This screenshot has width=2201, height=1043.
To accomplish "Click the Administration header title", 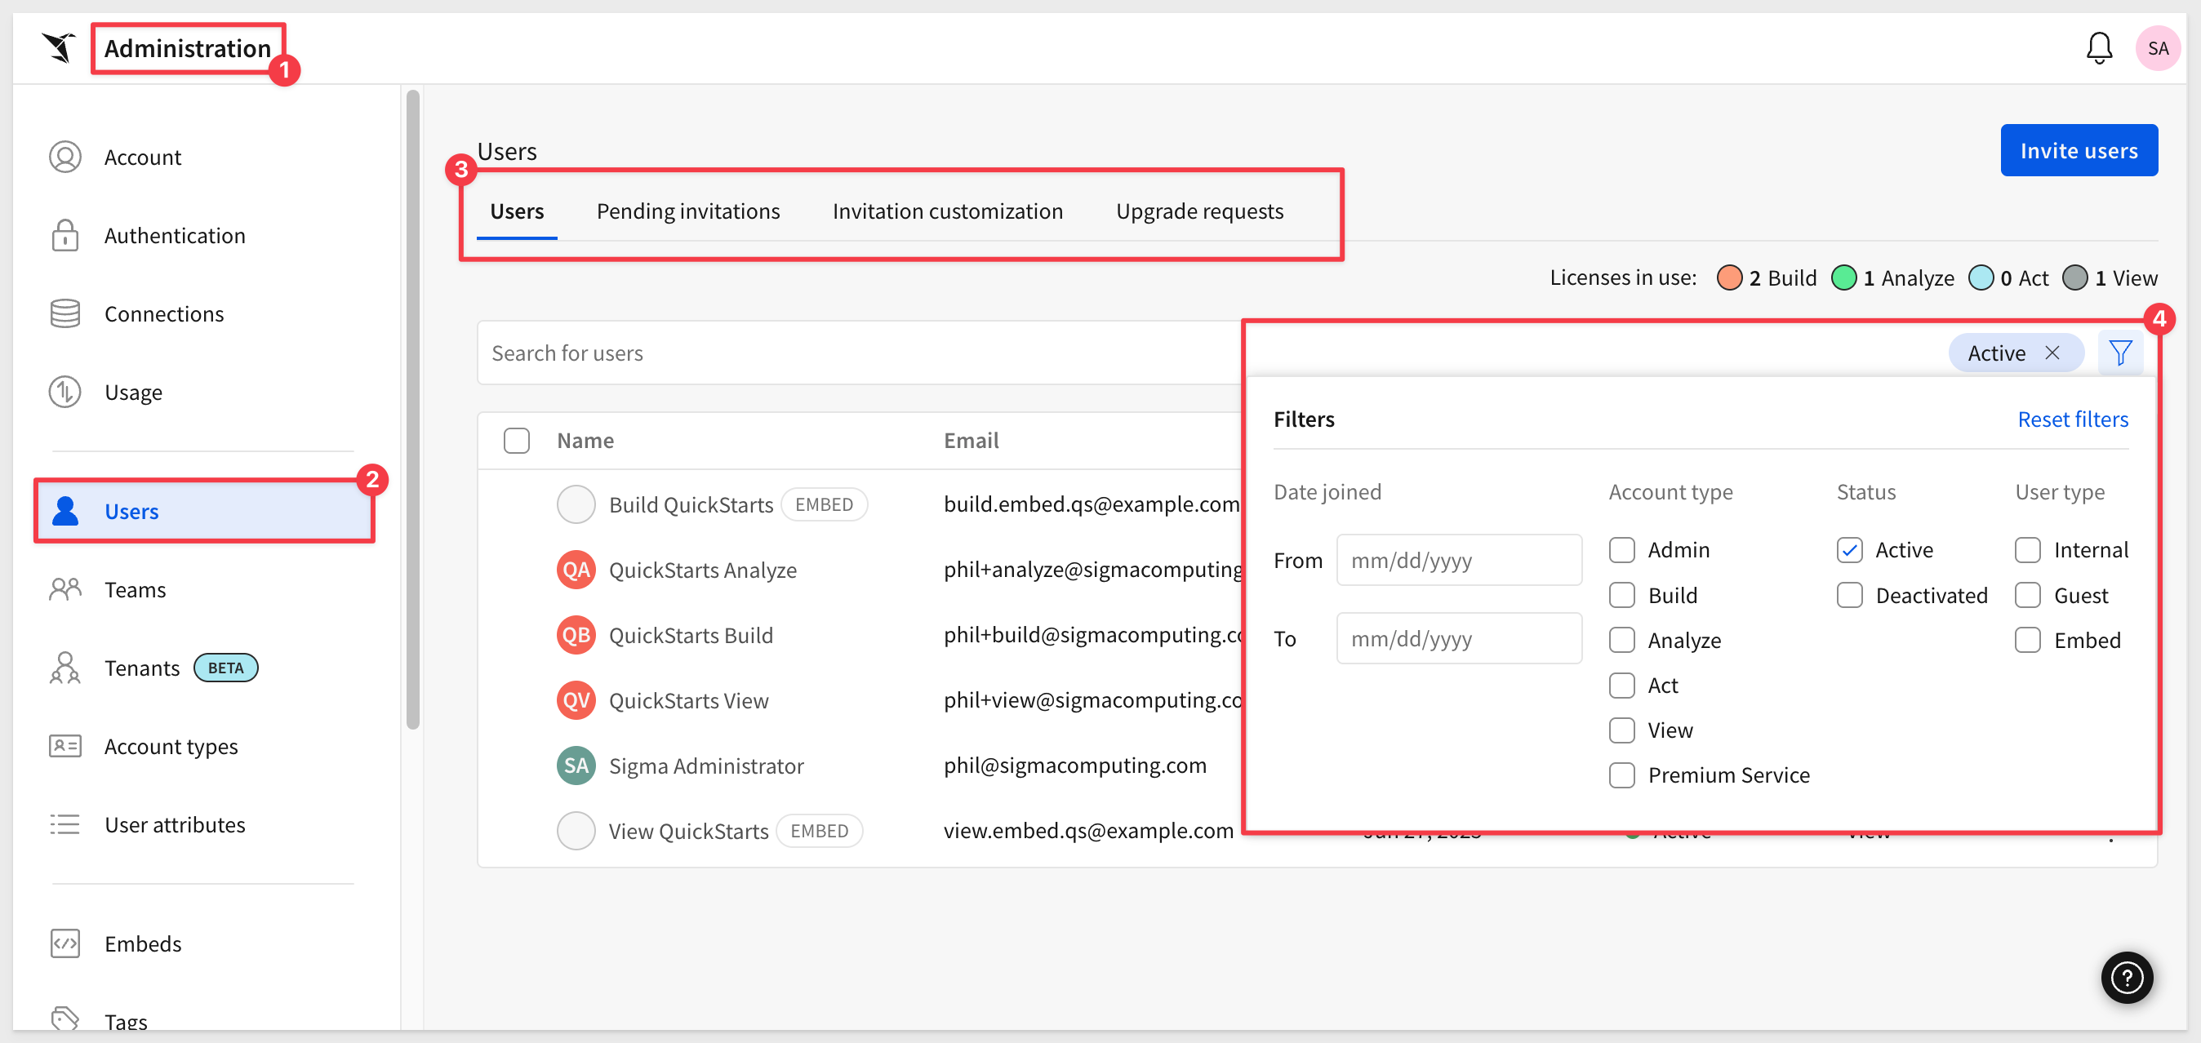I will (x=187, y=48).
